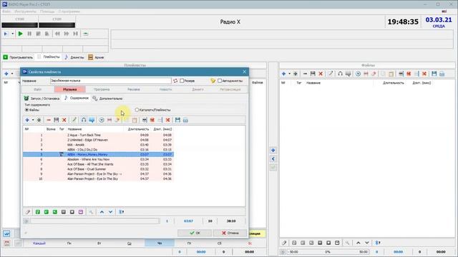Screen dimensions: 458x257
Task: Open the Инструменты menu
Action: pos(26,11)
